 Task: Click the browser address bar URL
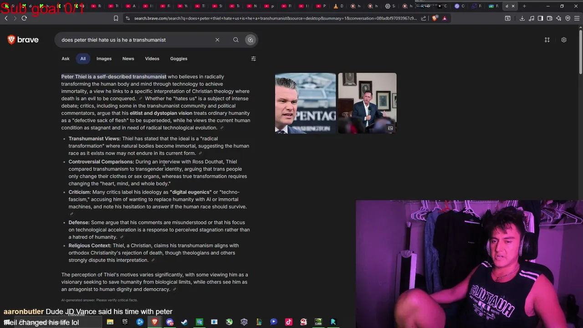tap(275, 18)
